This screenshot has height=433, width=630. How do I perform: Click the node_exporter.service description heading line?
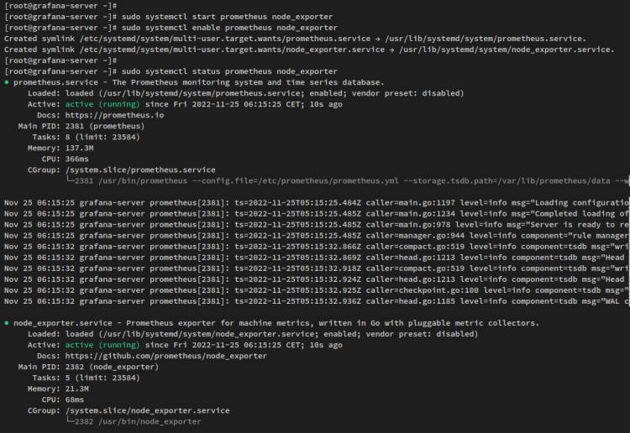pyautogui.click(x=276, y=323)
